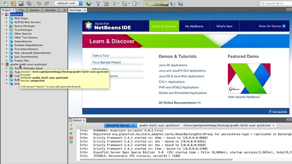The width and height of the screenshot is (292, 164).
Task: Open the Learn & Discover tab
Action: pyautogui.click(x=164, y=26)
